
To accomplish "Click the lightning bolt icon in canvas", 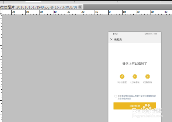I will 122,77.
